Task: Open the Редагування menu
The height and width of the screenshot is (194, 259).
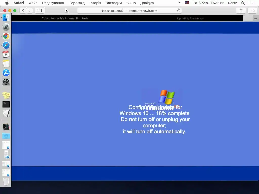Action: pos(53,3)
